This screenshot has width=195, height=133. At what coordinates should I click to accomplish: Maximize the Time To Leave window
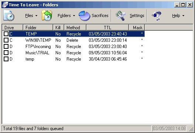coord(183,5)
